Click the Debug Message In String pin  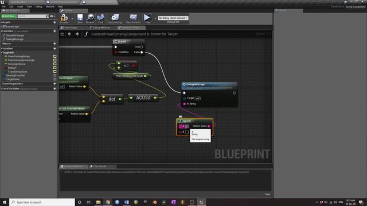(x=185, y=104)
